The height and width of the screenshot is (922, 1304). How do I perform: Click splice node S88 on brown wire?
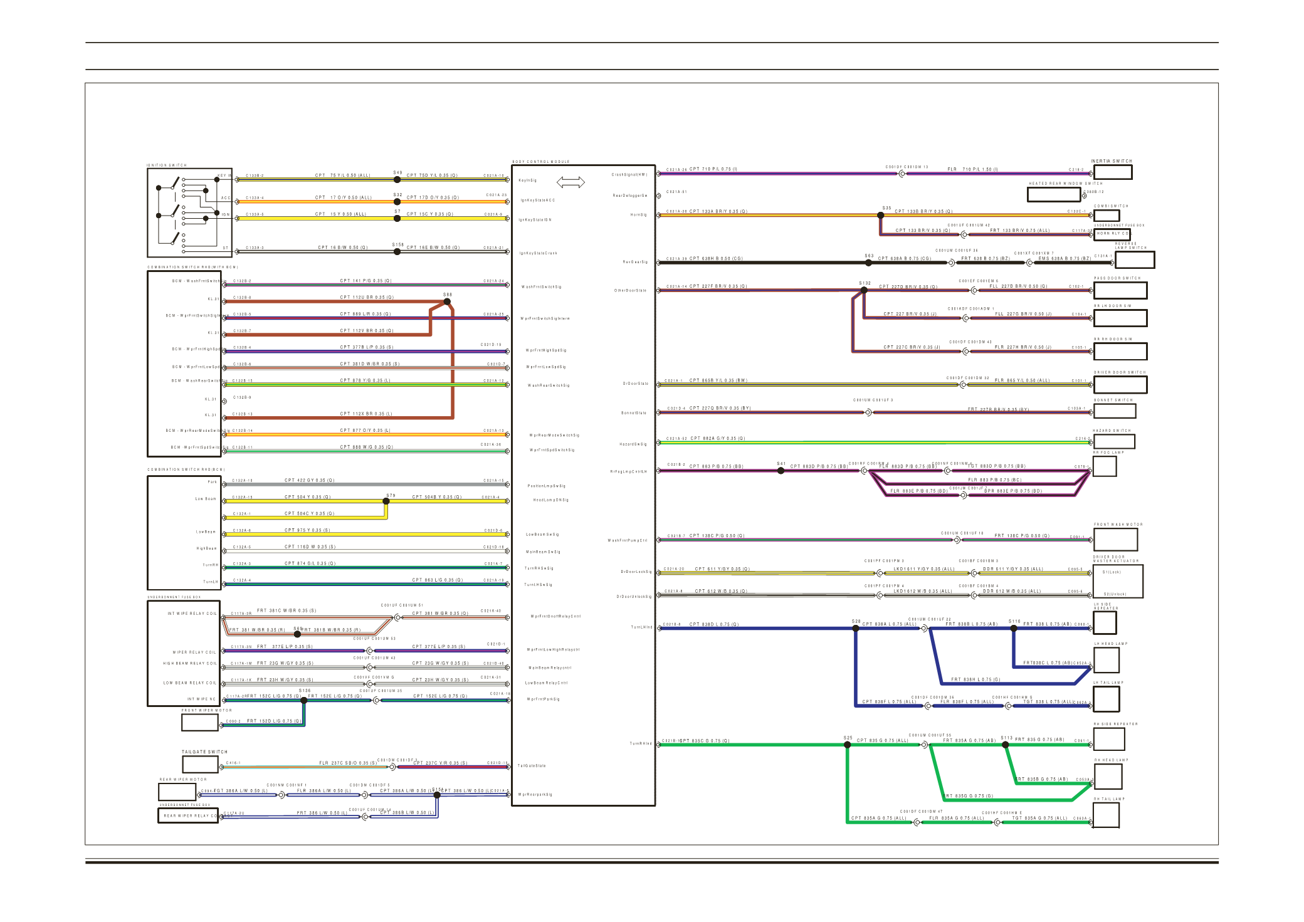point(447,301)
